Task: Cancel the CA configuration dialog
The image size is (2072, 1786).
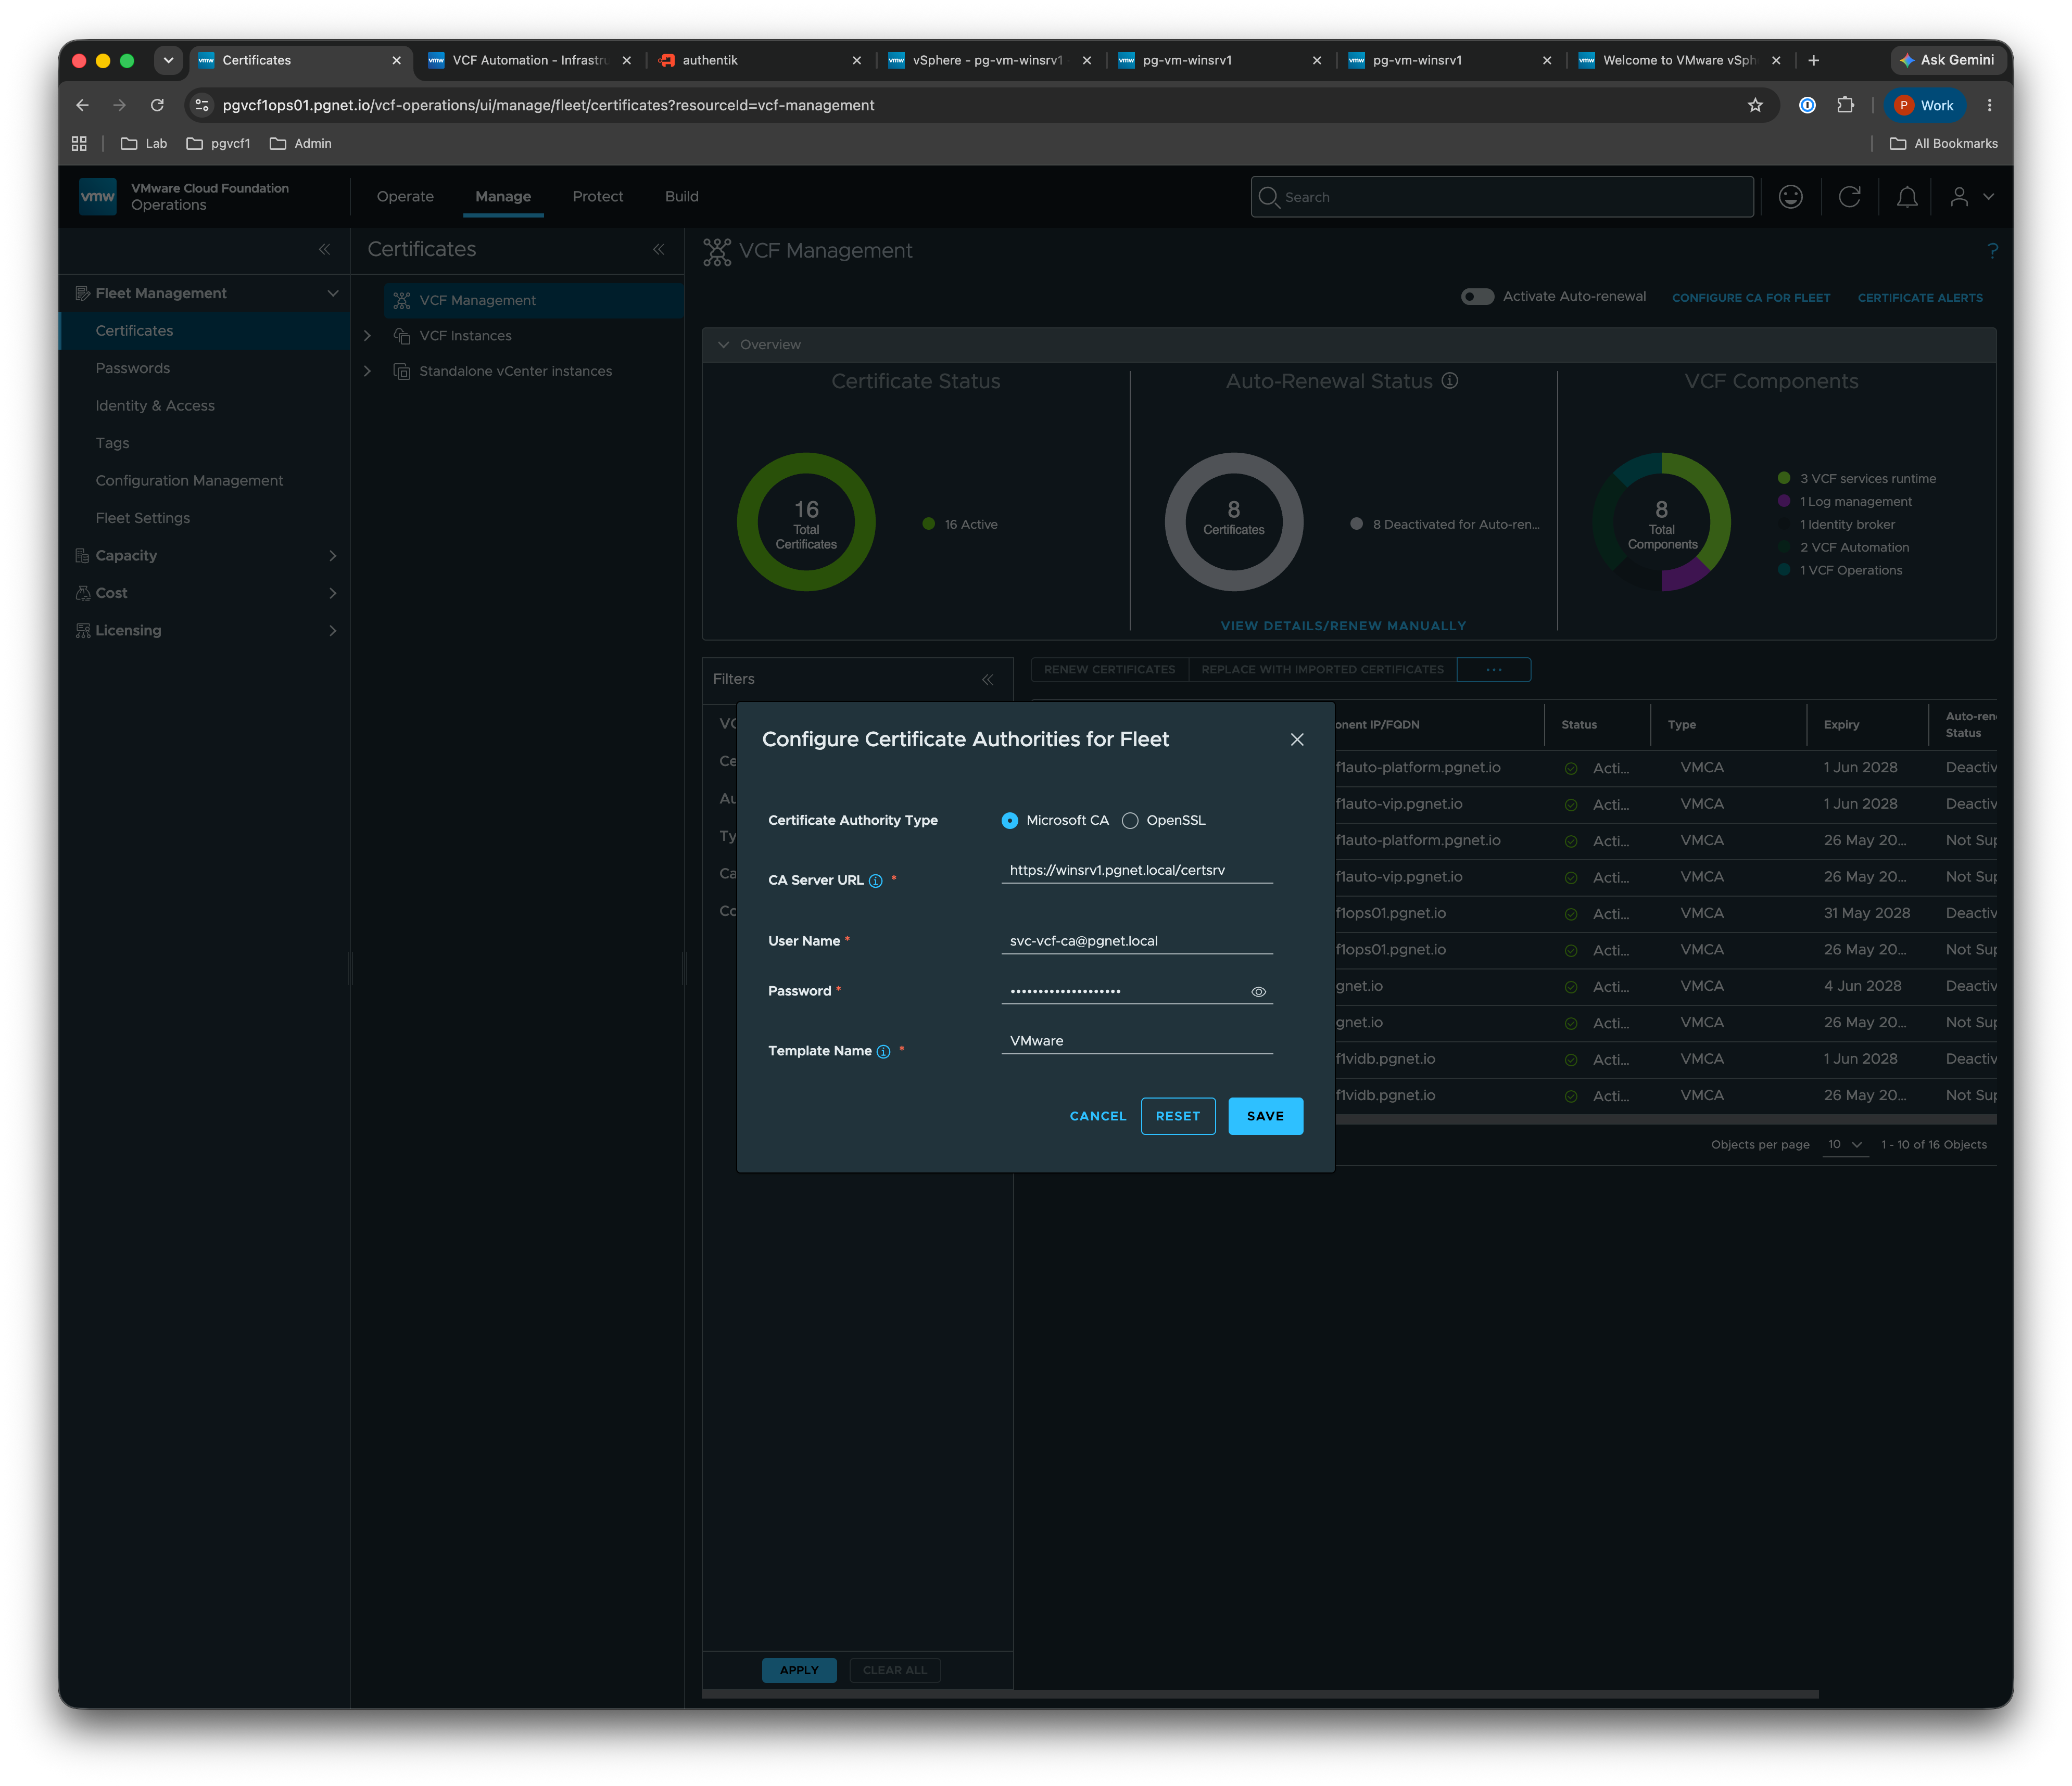Action: pyautogui.click(x=1098, y=1116)
